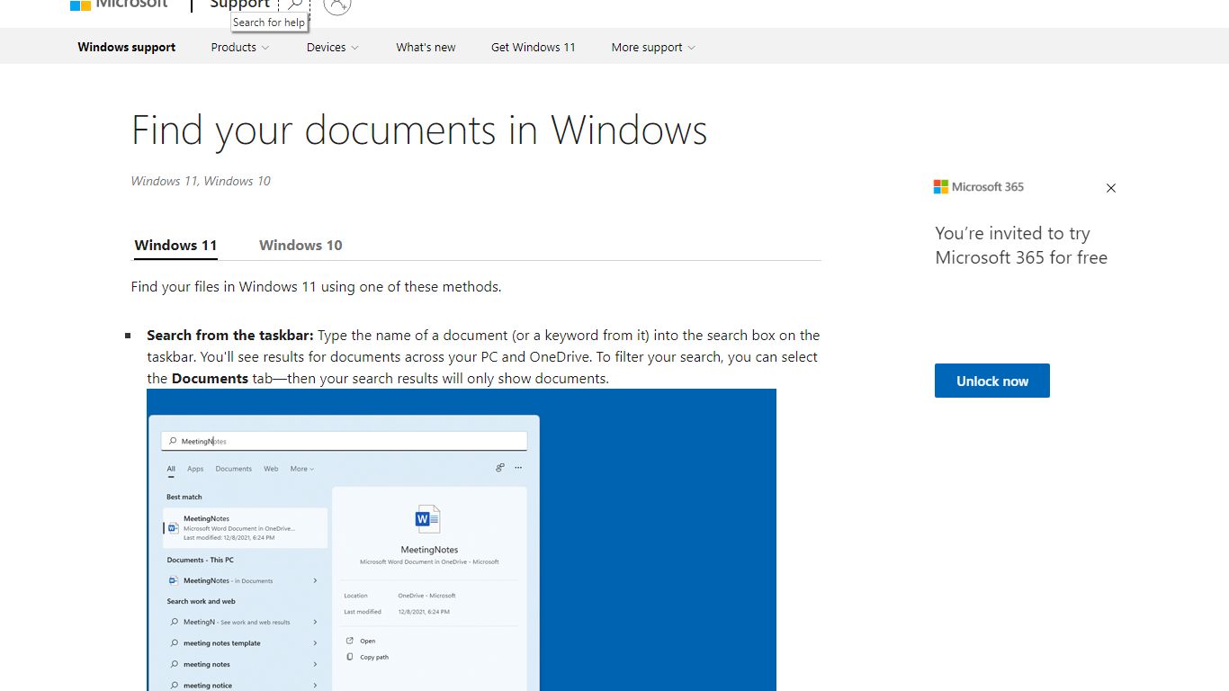The width and height of the screenshot is (1229, 691).
Task: Click 'Find your files in Windows 11' intro sentence
Action: pos(316,287)
